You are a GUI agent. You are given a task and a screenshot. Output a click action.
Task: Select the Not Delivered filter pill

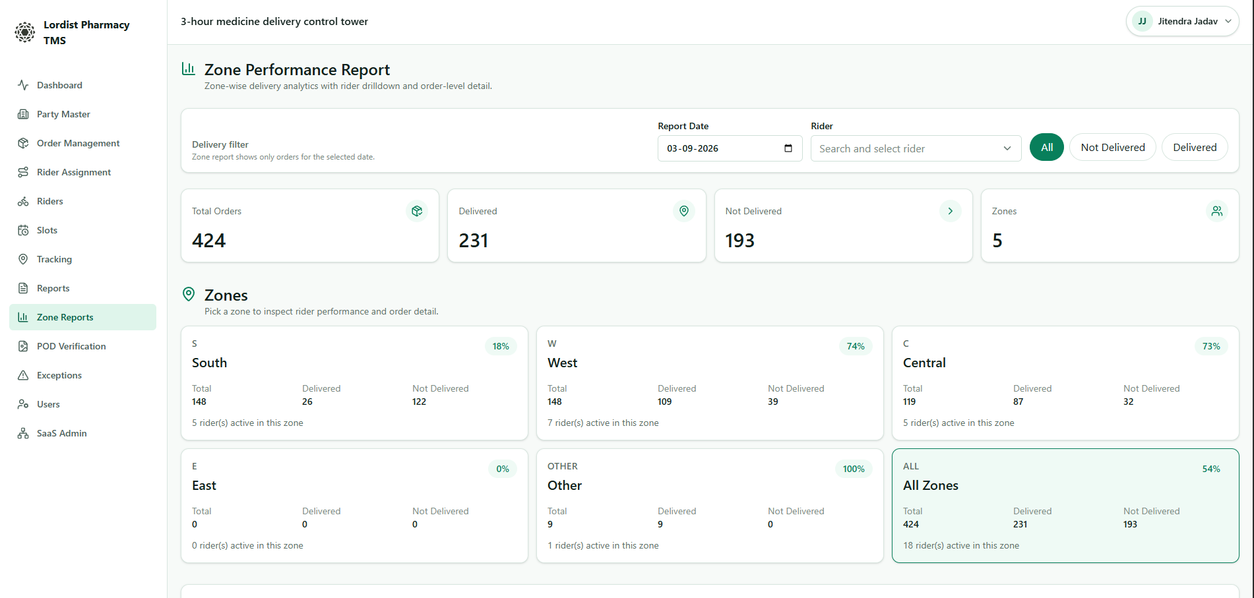[1113, 147]
